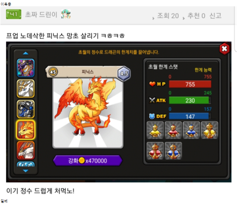
Task: Choose the black armored dragon portrait
Action: (26, 109)
